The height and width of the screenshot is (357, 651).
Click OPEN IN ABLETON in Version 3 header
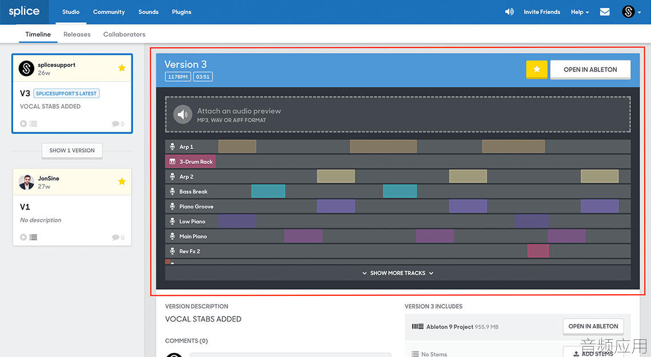point(590,69)
